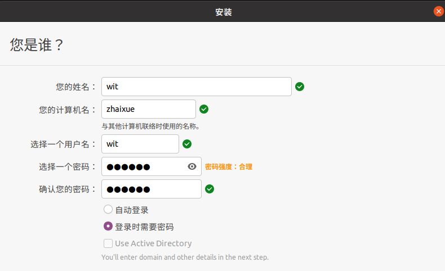445x271 pixels.
Task: Focus the 选择一个密码 password field
Action: click(x=152, y=166)
